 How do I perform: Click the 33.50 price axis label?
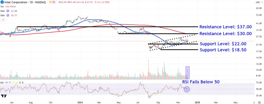(x=258, y=30)
